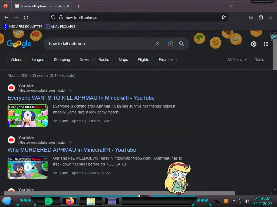Open a new tab with the plus icon
The width and height of the screenshot is (277, 207).
(78, 6)
